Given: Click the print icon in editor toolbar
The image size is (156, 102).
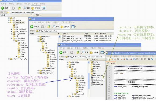Looking at the screenshot, I should (x=127, y=59).
